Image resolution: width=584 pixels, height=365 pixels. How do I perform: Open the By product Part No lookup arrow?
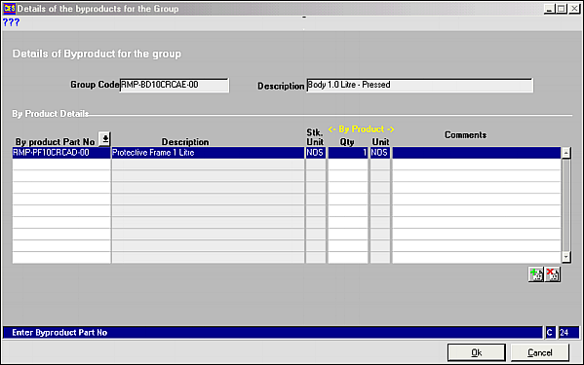point(105,139)
